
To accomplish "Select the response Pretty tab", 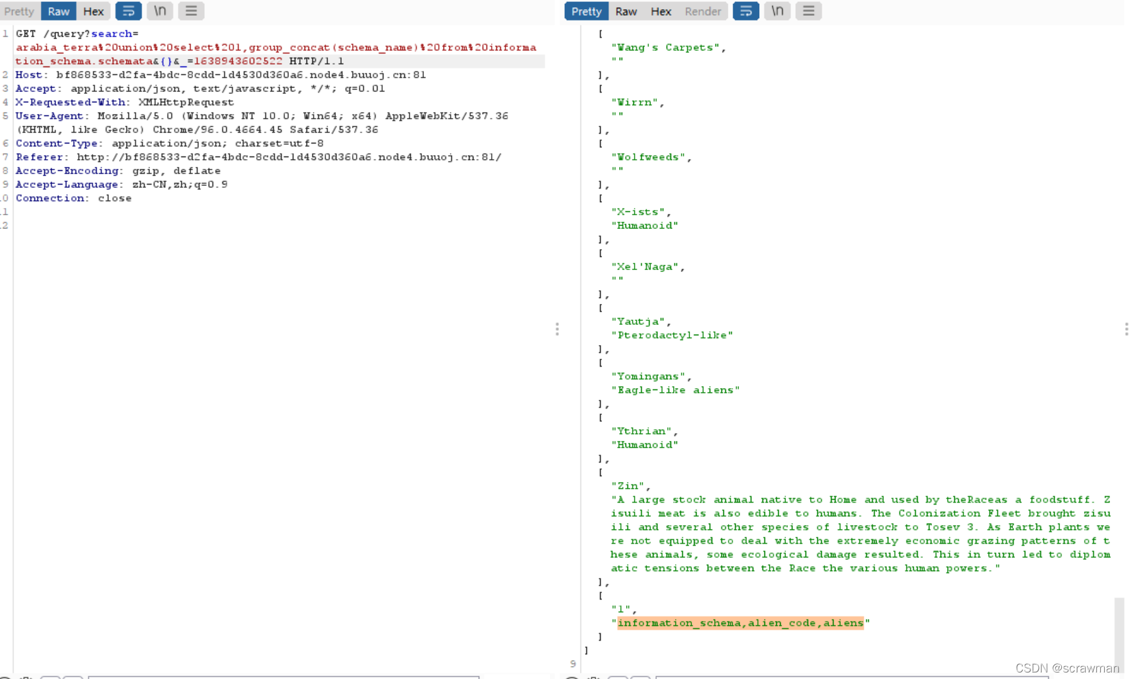I will 586,11.
